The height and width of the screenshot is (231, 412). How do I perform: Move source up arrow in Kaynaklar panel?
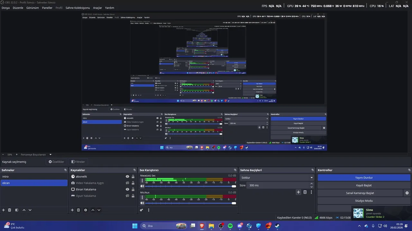pos(93,210)
